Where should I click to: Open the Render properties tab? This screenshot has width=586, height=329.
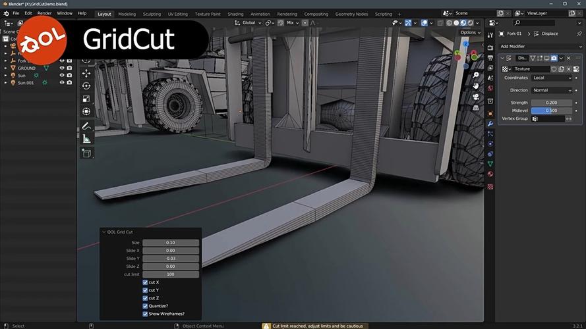pyautogui.click(x=490, y=48)
